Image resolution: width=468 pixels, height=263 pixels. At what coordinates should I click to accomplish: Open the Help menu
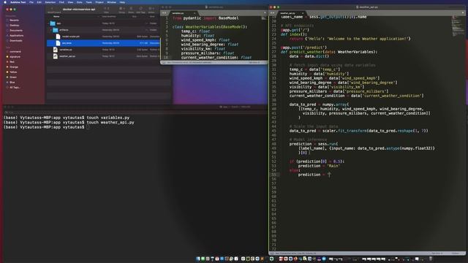click(122, 2)
